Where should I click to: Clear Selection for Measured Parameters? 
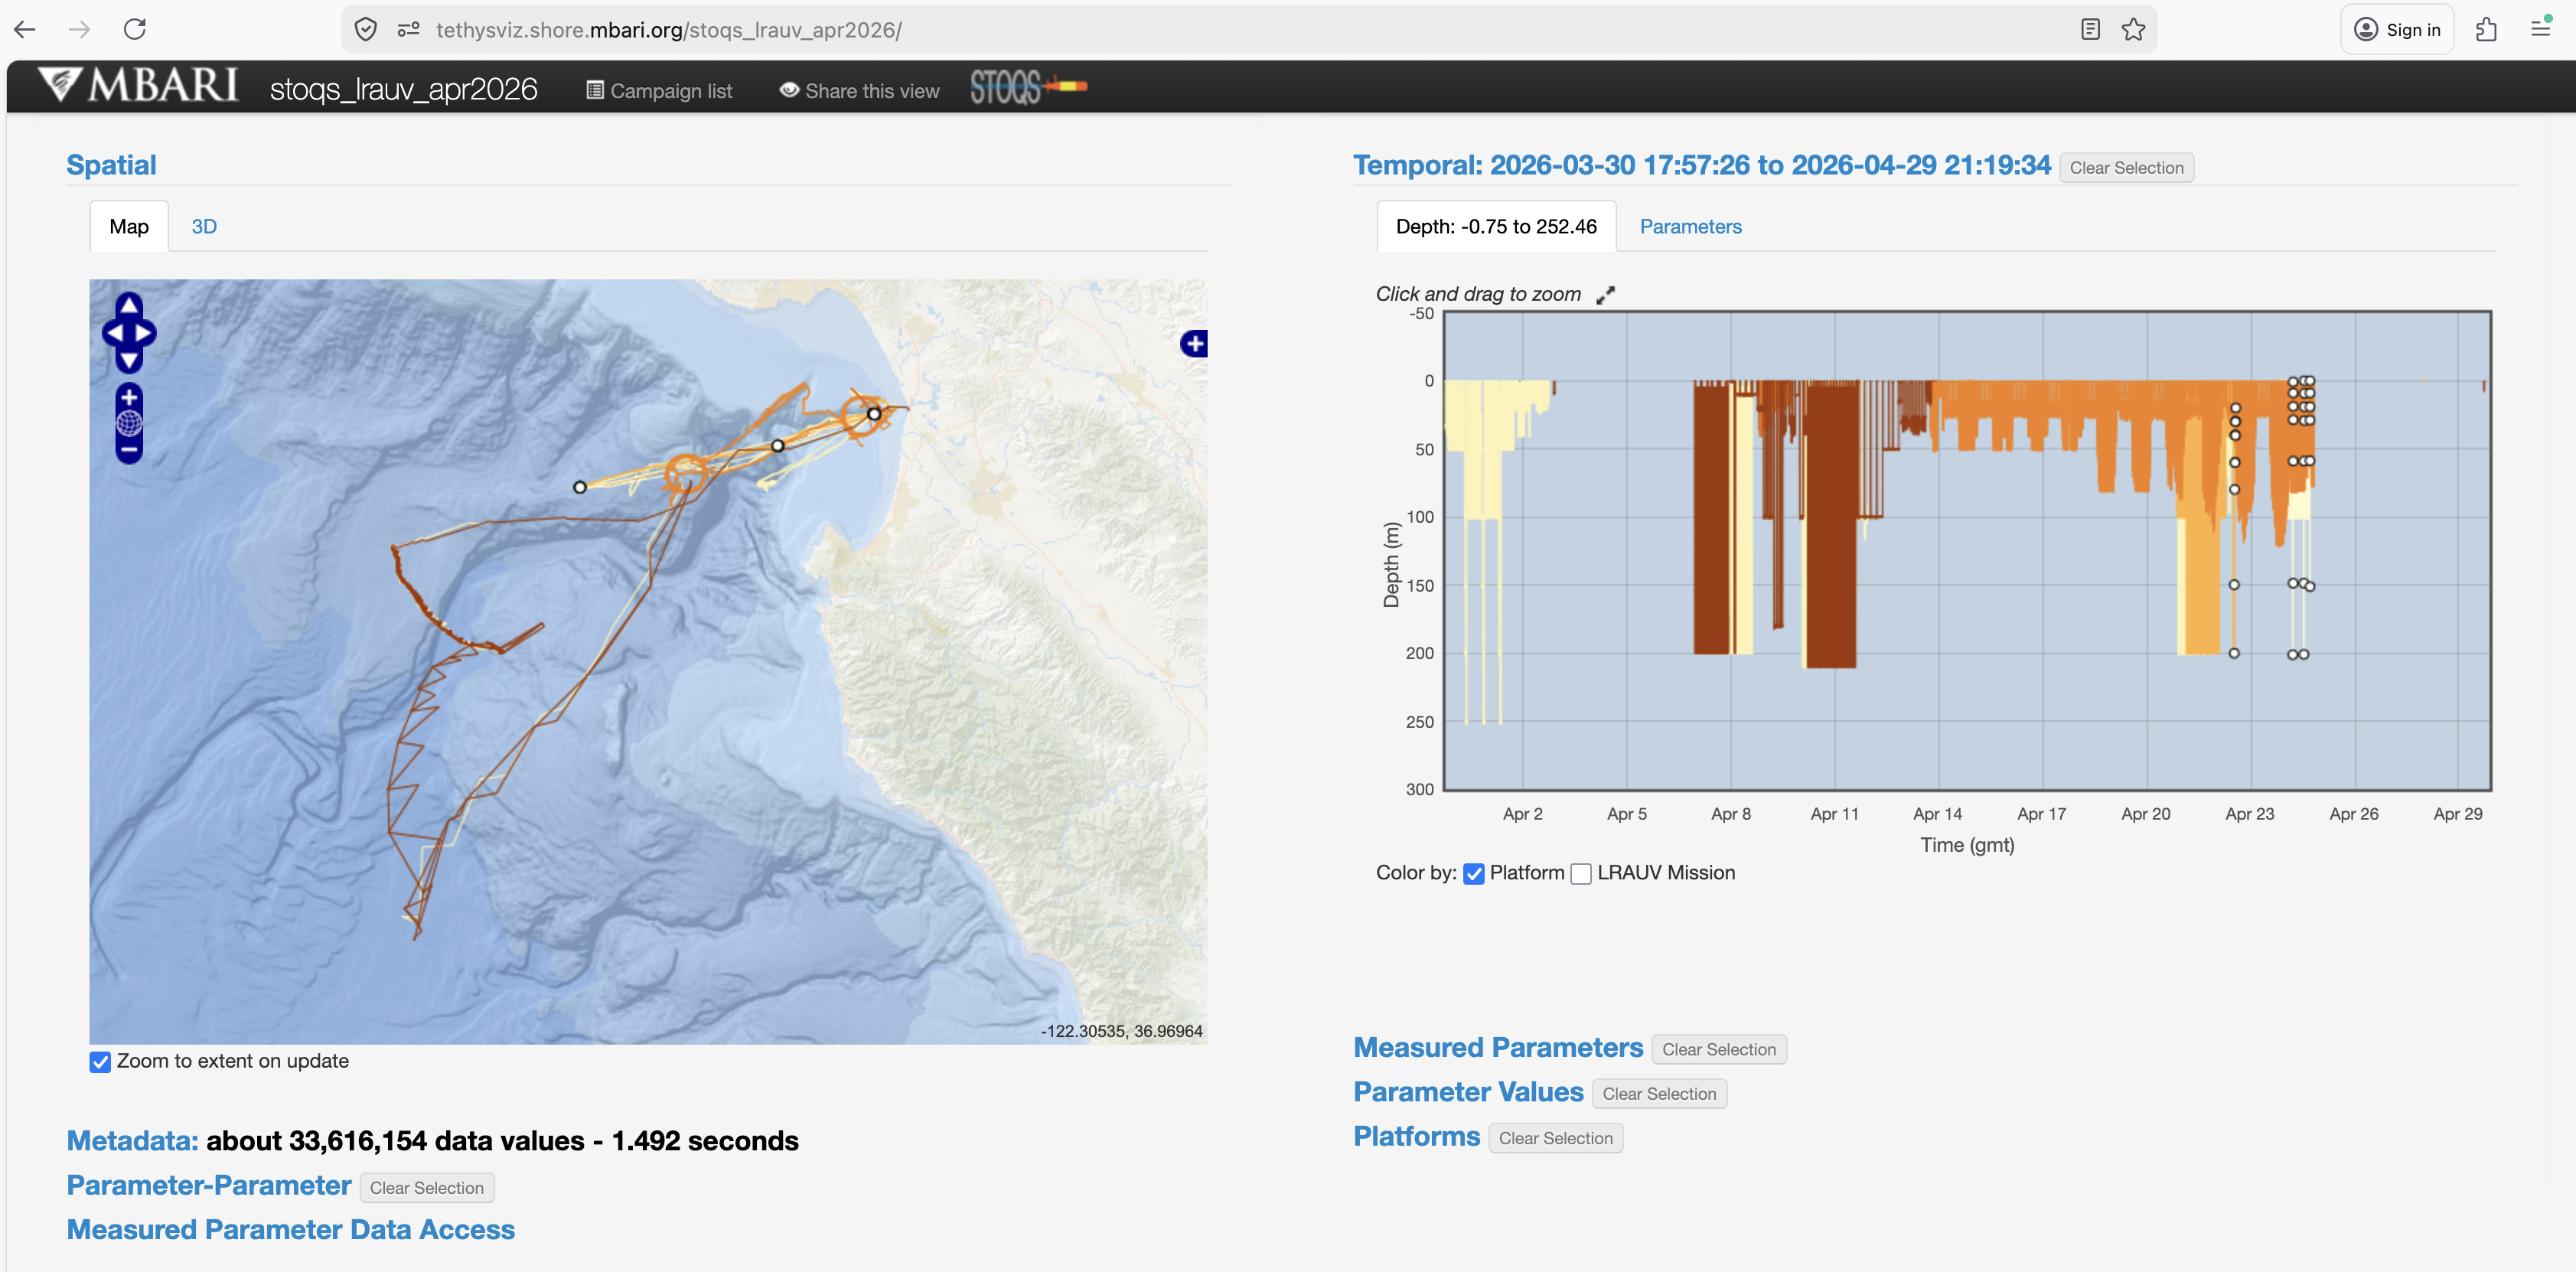[1718, 1050]
